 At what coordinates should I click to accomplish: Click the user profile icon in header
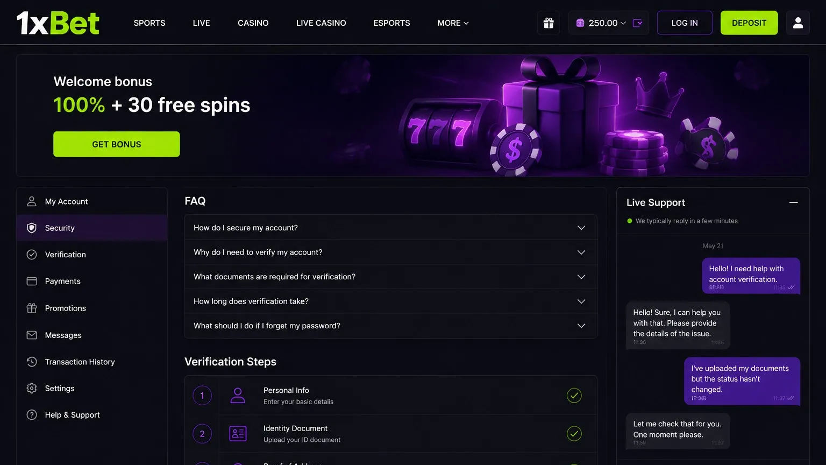pyautogui.click(x=798, y=23)
